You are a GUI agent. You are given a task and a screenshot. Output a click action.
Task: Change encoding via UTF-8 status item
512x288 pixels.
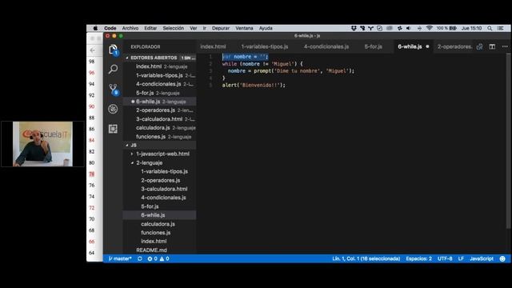[x=445, y=258]
